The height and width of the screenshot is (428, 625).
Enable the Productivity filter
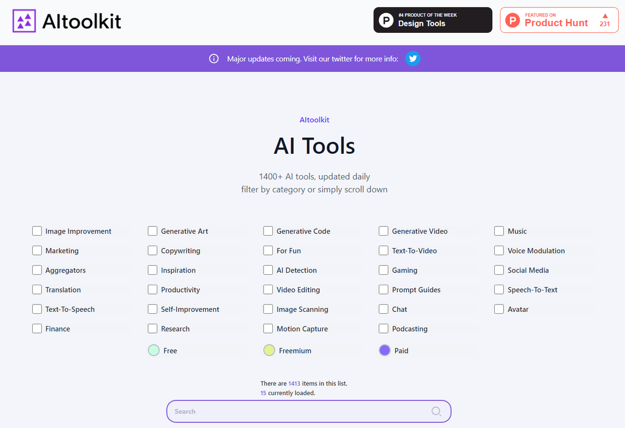click(153, 290)
